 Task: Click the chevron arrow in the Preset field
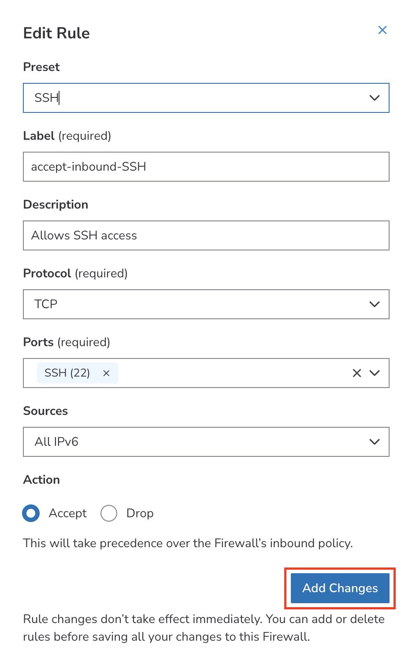coord(374,98)
